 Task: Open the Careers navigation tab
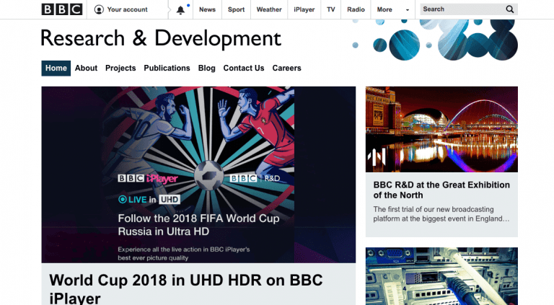tap(286, 68)
